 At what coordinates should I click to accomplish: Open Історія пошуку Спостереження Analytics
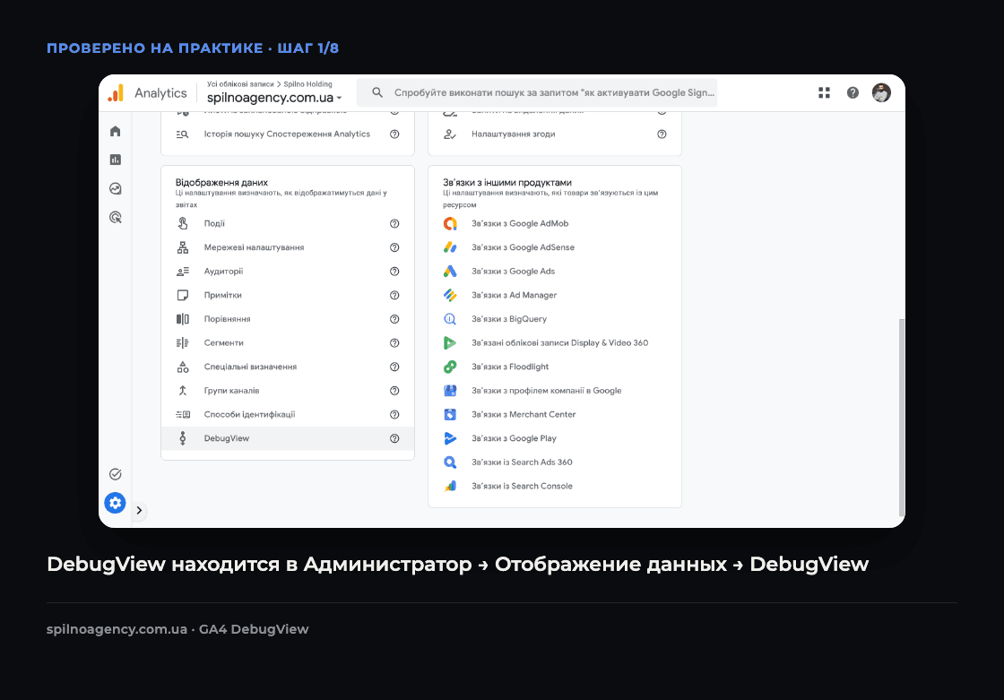click(x=288, y=134)
